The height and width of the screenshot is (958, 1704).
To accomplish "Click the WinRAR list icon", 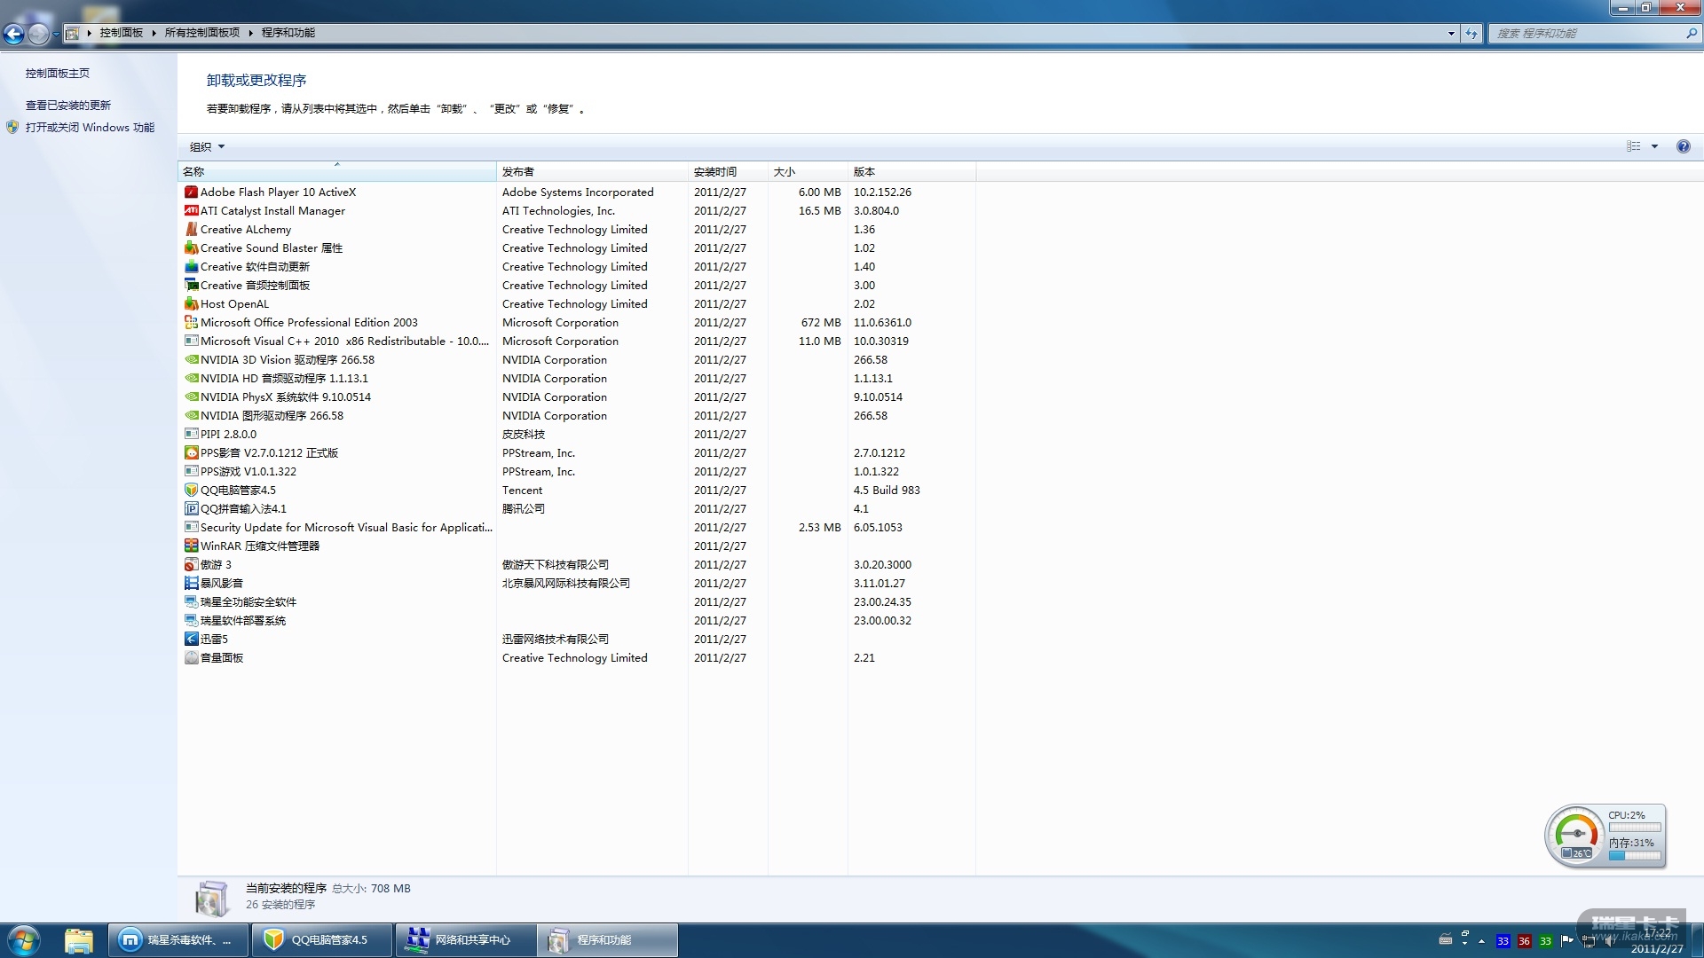I will (191, 546).
